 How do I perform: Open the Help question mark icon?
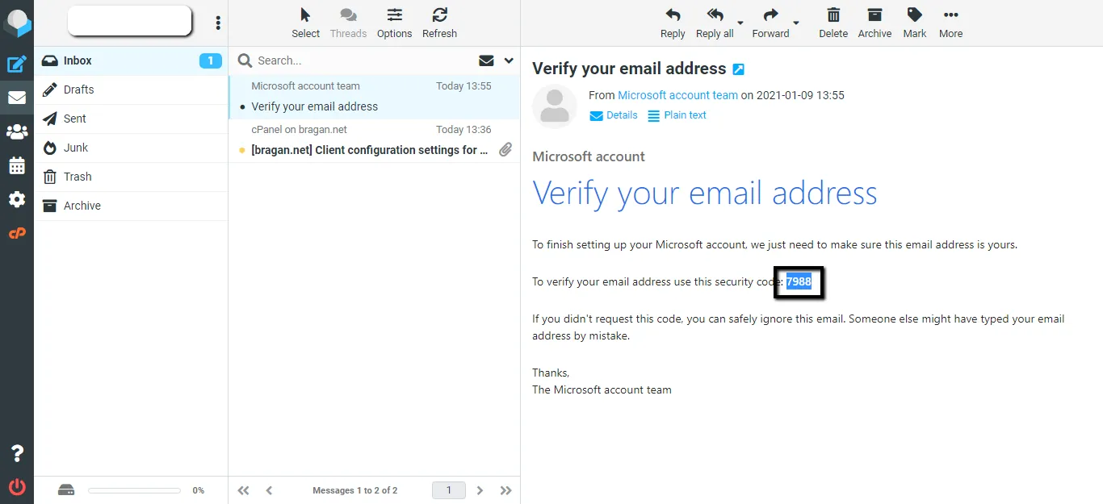click(x=17, y=453)
